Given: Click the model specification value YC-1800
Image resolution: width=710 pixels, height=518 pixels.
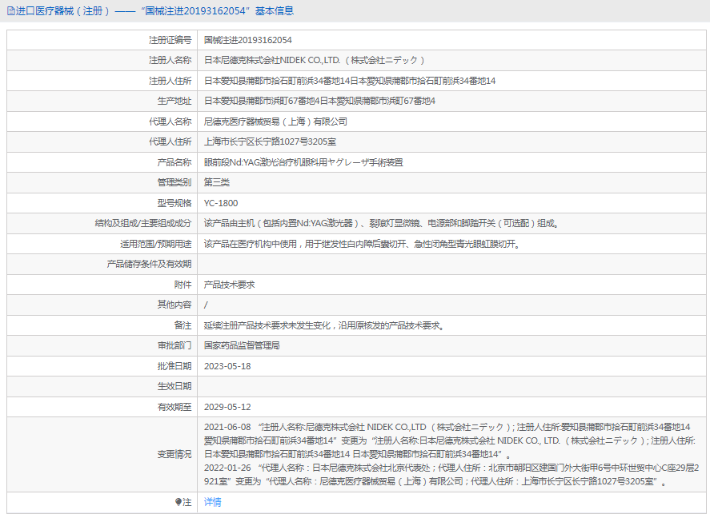Looking at the screenshot, I should pyautogui.click(x=221, y=203).
